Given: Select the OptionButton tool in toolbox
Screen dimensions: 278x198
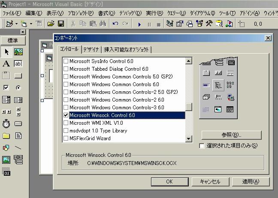Looking at the screenshot, I should [x=18, y=88].
